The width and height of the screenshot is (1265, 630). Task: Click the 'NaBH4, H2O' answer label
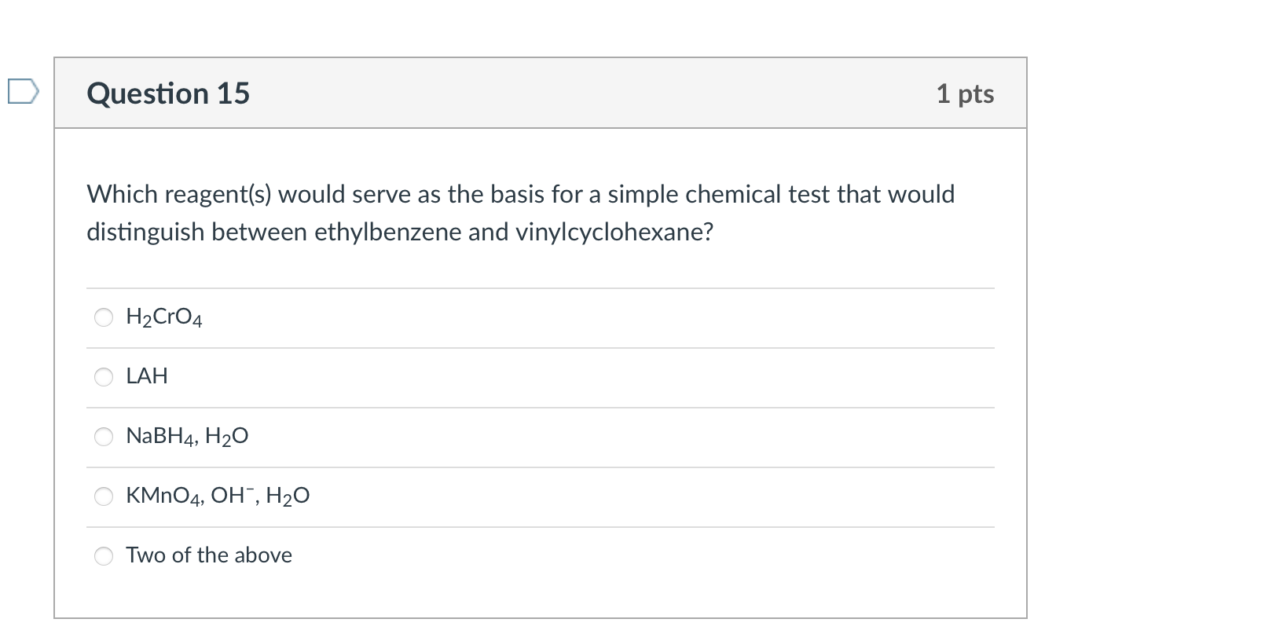(187, 436)
